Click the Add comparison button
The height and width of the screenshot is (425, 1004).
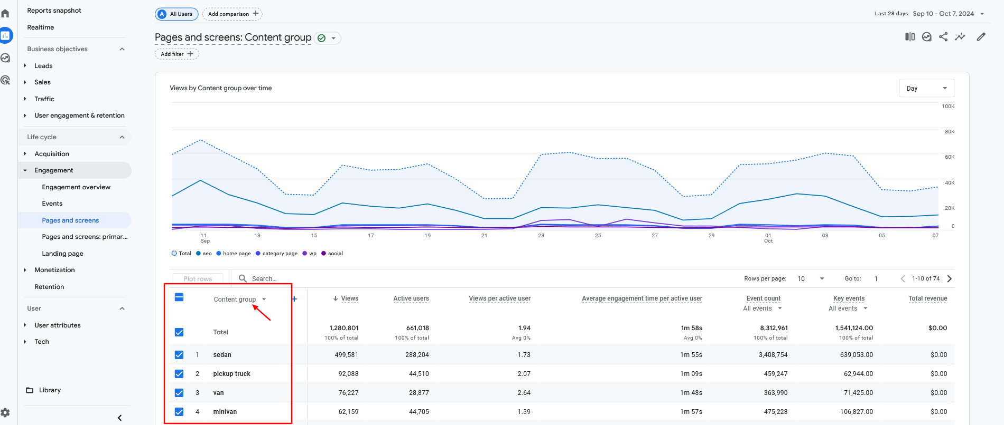(x=233, y=14)
